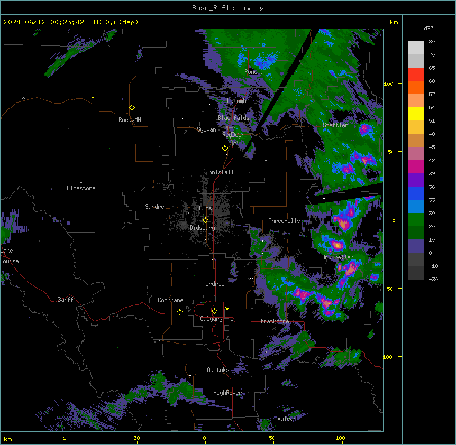
Task: Click the Base_Reflectivity title text
Action: [x=228, y=8]
